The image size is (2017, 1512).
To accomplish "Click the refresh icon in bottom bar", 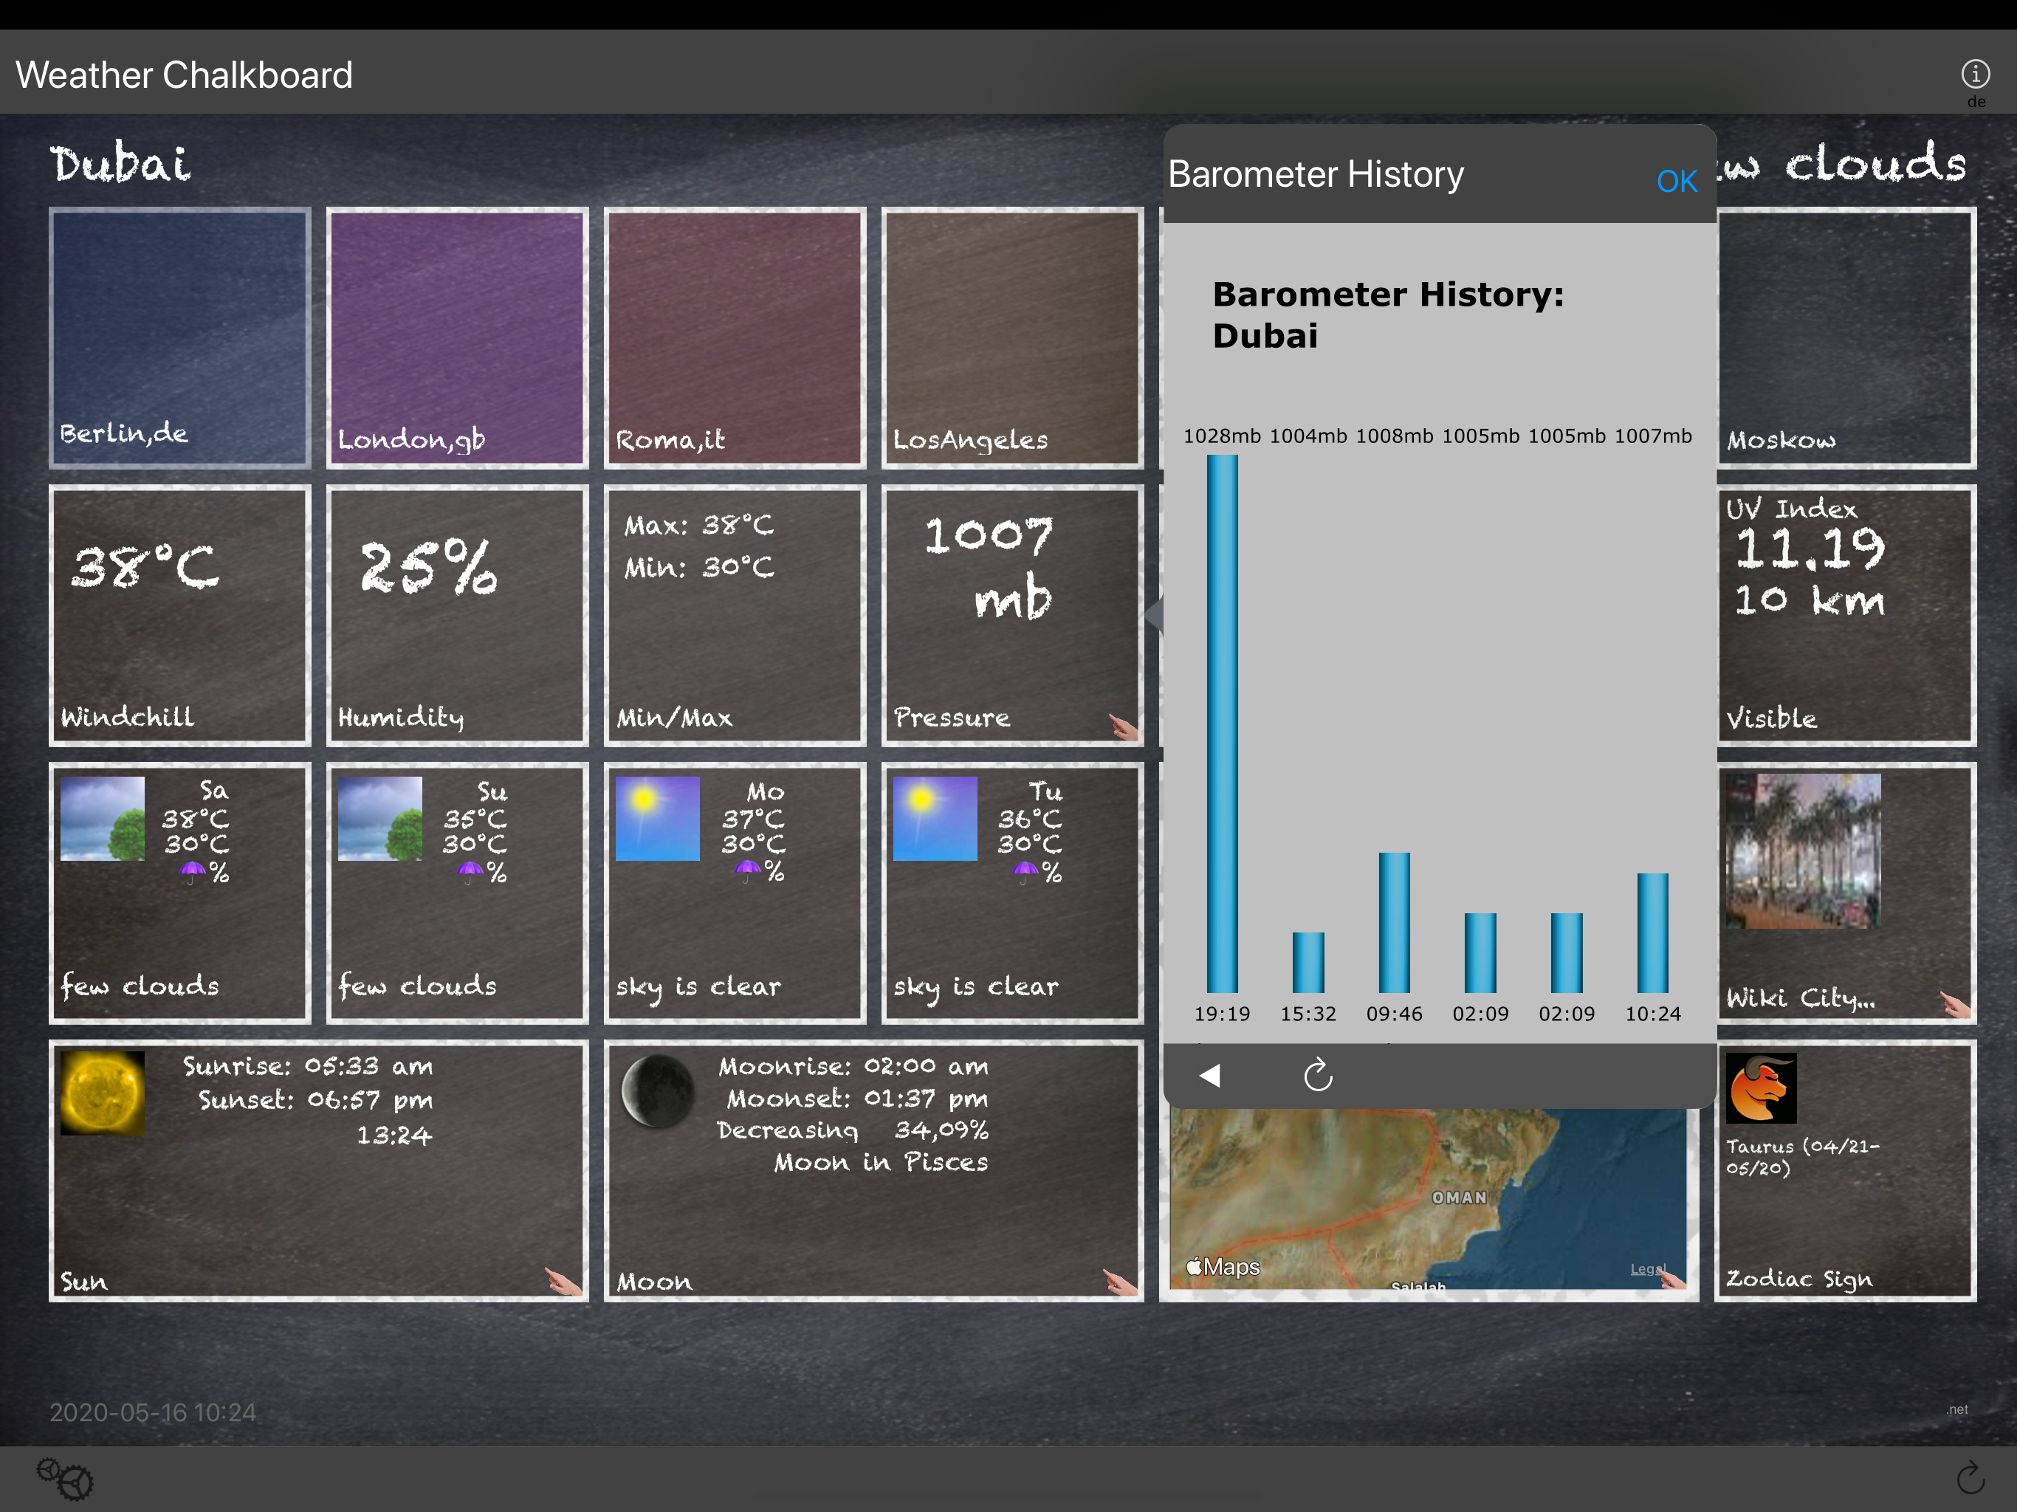I will tap(1970, 1477).
